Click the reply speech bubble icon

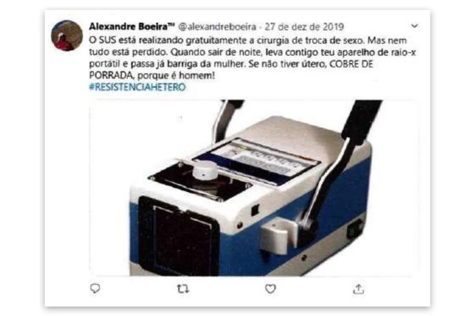pos(95,289)
